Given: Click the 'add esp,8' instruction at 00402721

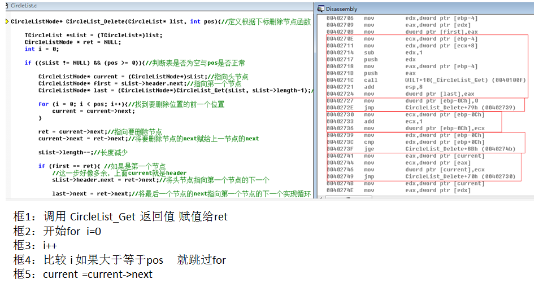Looking at the screenshot, I should 375,87.
